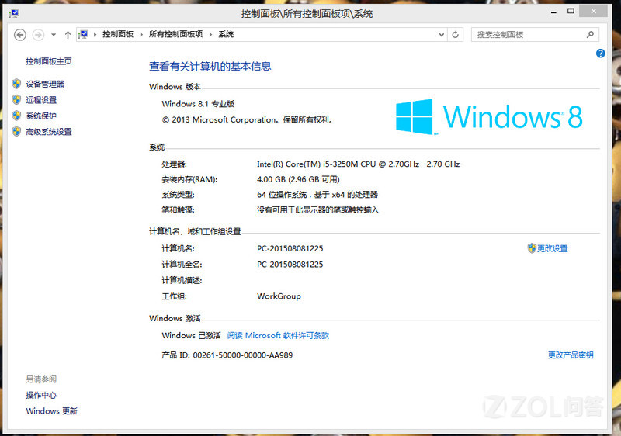Refresh the address bar view

(x=456, y=35)
